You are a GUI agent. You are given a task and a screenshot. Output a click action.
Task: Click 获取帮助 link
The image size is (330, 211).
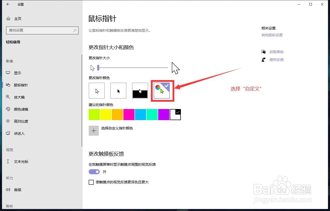(x=276, y=52)
